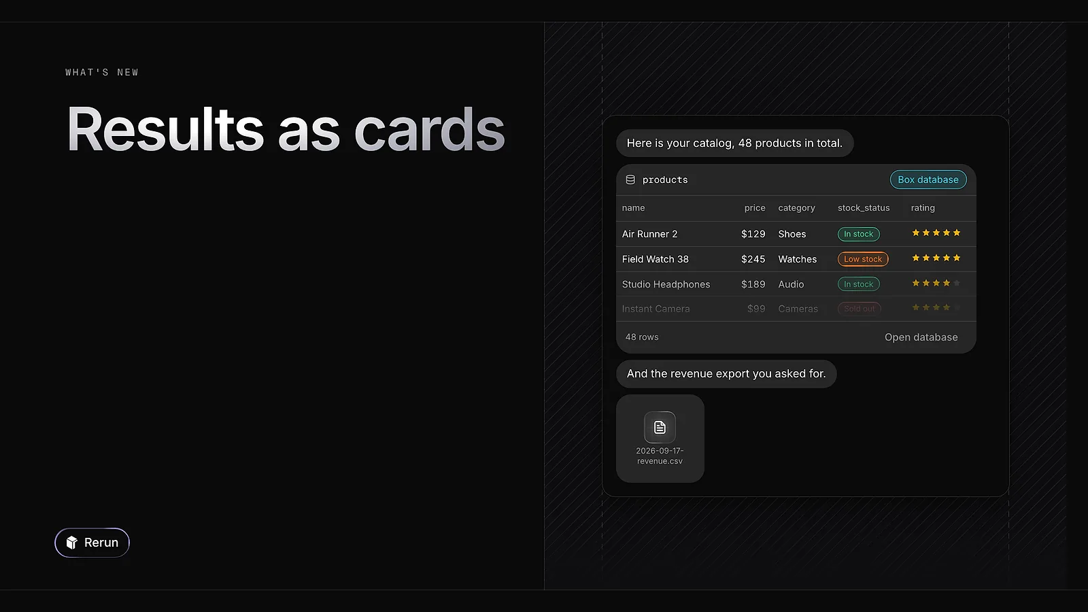The image size is (1088, 612).
Task: Click the Watches category cell
Action: 798,259
